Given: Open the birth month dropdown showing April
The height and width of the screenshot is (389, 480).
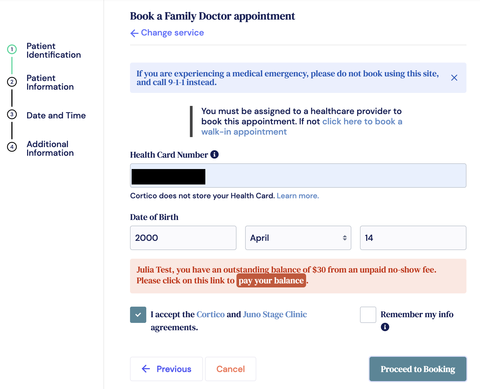Looking at the screenshot, I should [x=298, y=238].
